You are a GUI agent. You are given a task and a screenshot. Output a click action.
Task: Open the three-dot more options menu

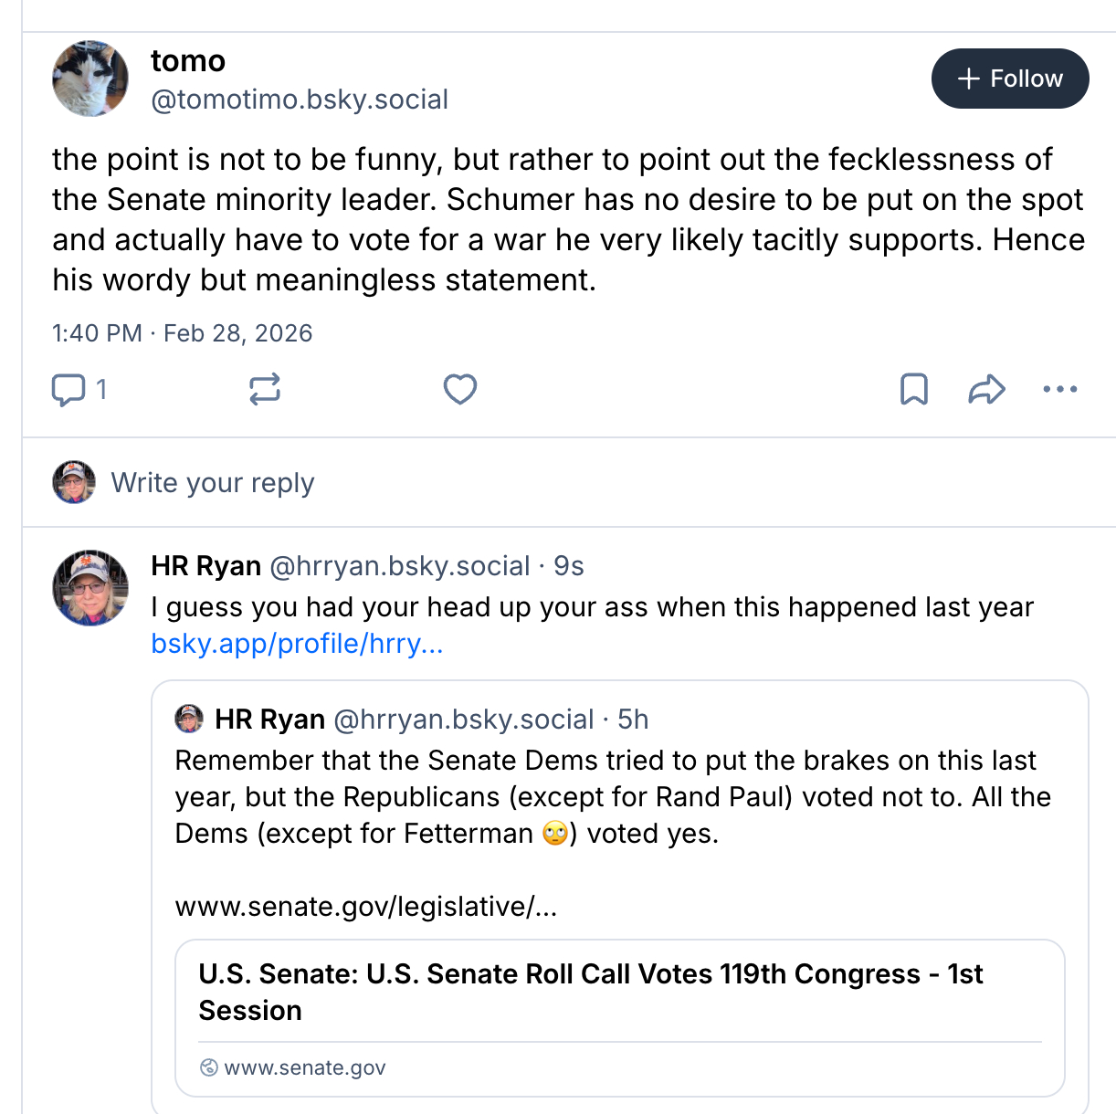1059,390
